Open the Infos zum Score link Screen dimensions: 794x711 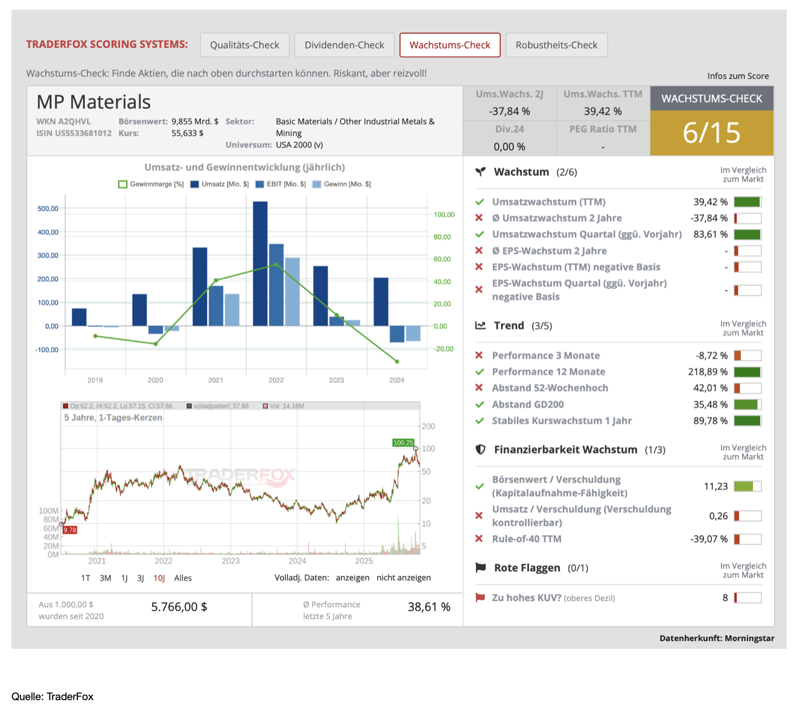tap(737, 76)
